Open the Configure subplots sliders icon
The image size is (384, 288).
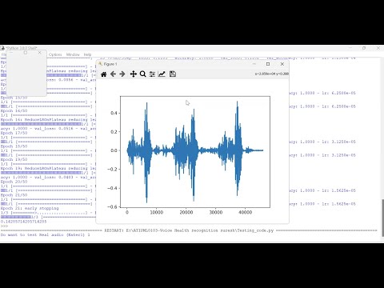click(x=152, y=74)
